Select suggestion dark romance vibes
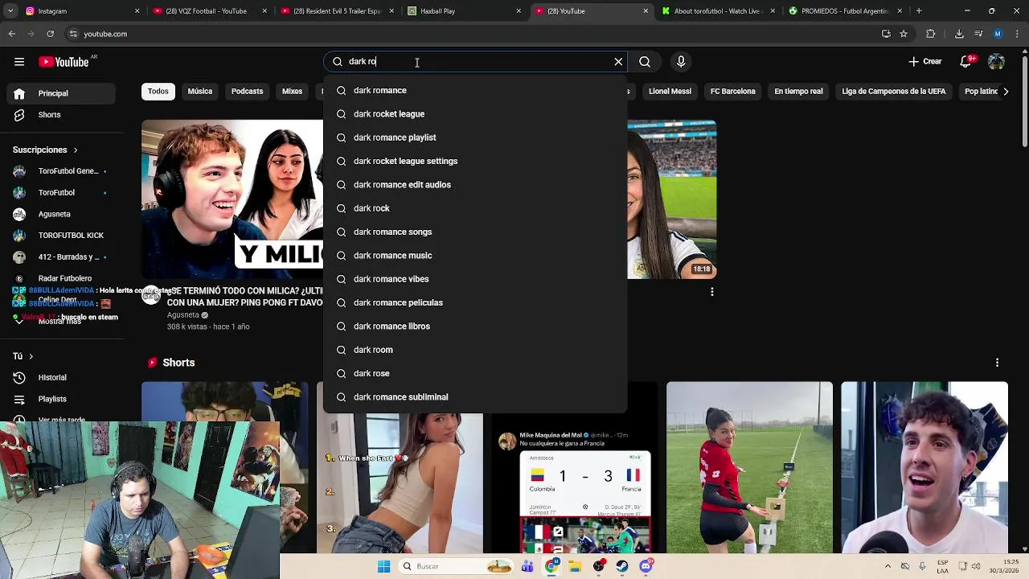Screen dimensions: 1029x579 coord(475,279)
